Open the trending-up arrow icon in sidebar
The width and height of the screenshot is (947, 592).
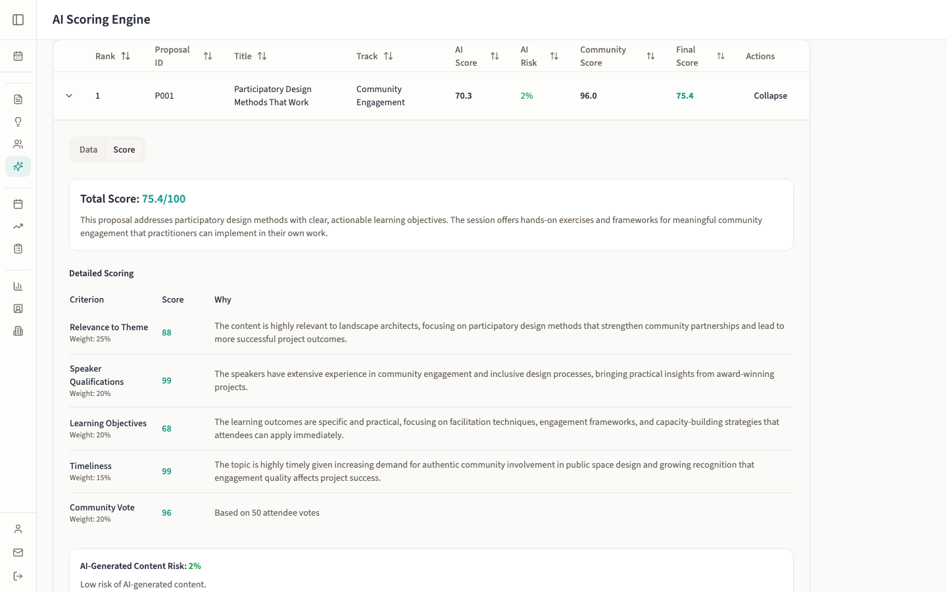18,226
